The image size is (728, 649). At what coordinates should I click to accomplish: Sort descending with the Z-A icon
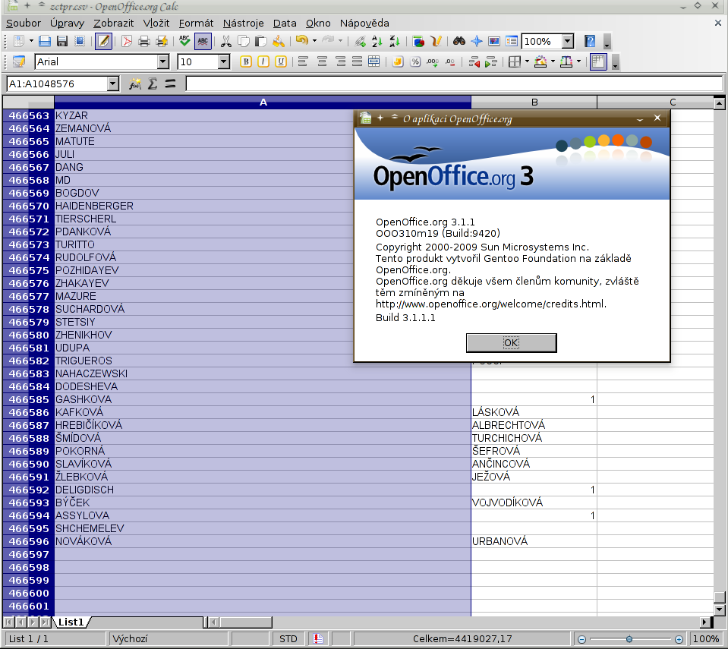395,41
